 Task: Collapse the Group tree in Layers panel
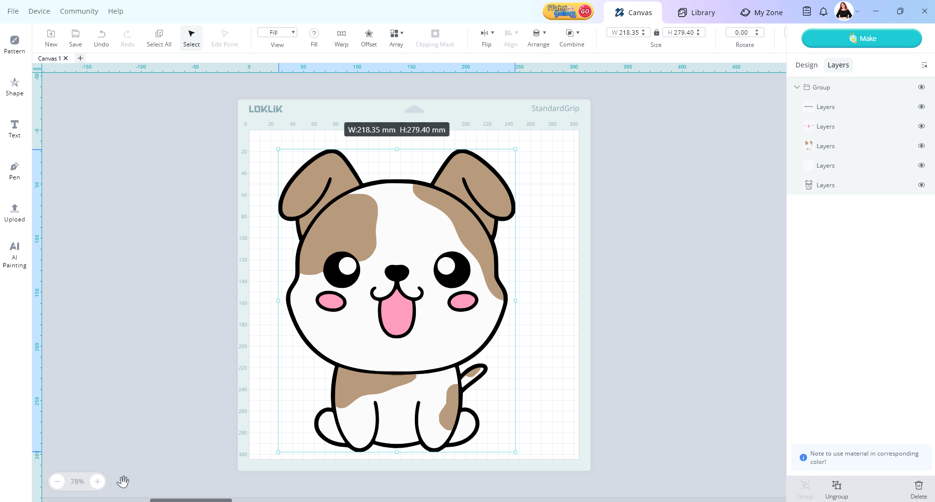797,87
